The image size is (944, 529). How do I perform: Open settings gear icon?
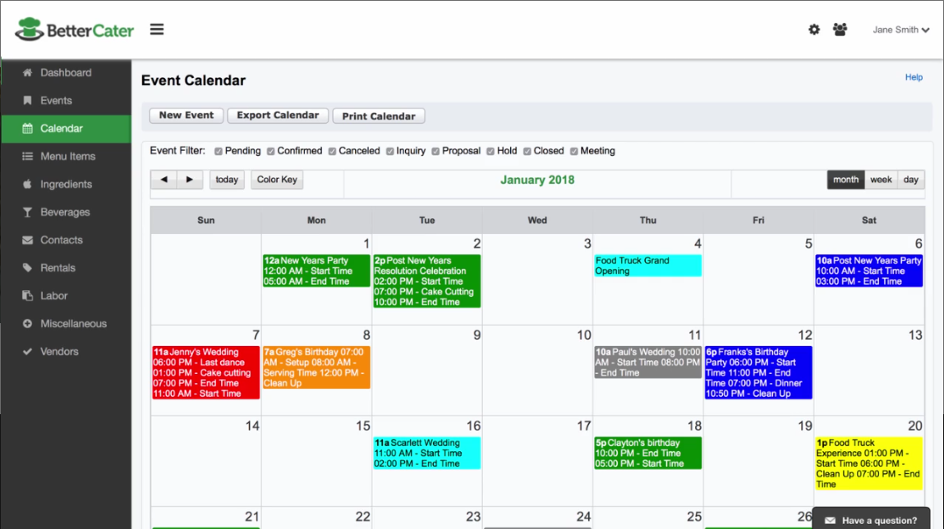click(x=814, y=30)
